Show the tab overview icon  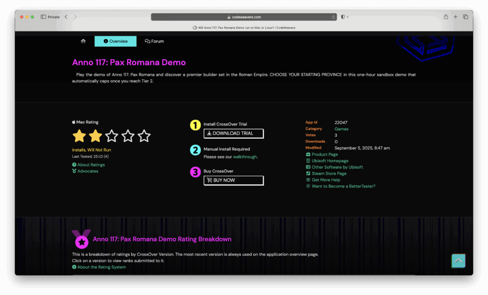coord(466,17)
